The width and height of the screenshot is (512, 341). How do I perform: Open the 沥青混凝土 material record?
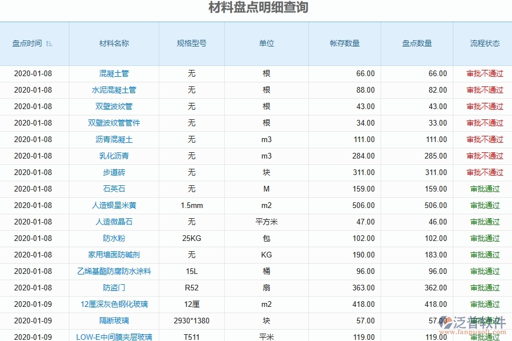(x=113, y=139)
